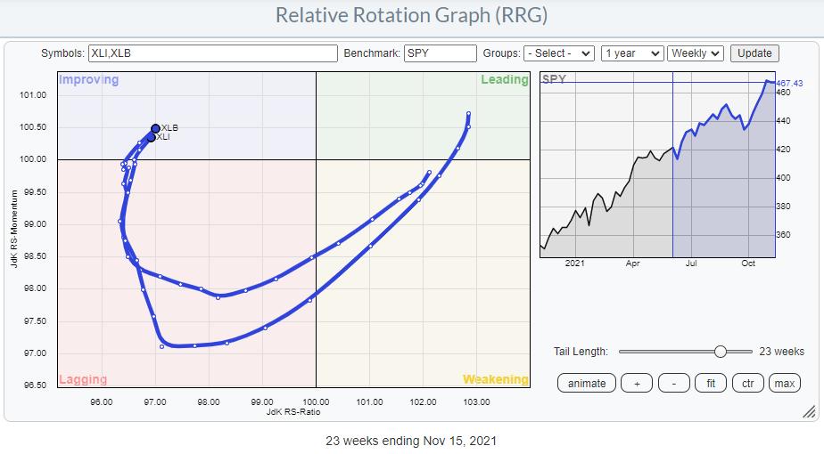Zoom in with the plus button
This screenshot has height=454, width=824.
coord(637,384)
